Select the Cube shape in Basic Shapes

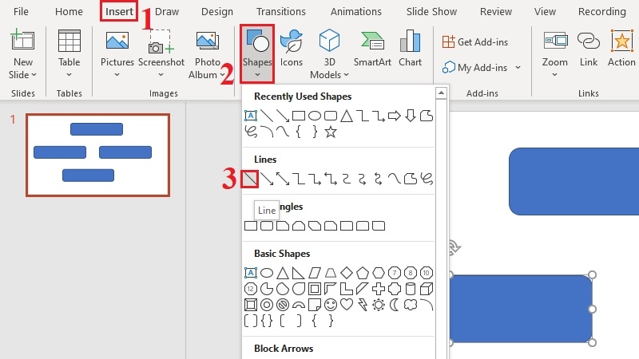(x=427, y=289)
